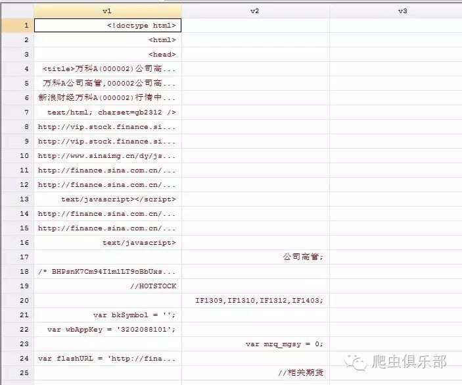
Task: Select the <title>万科A(000002) cell in row 4
Action: [108, 68]
